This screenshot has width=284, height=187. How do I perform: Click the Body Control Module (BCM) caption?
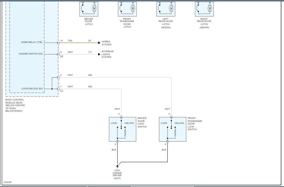coord(15,105)
